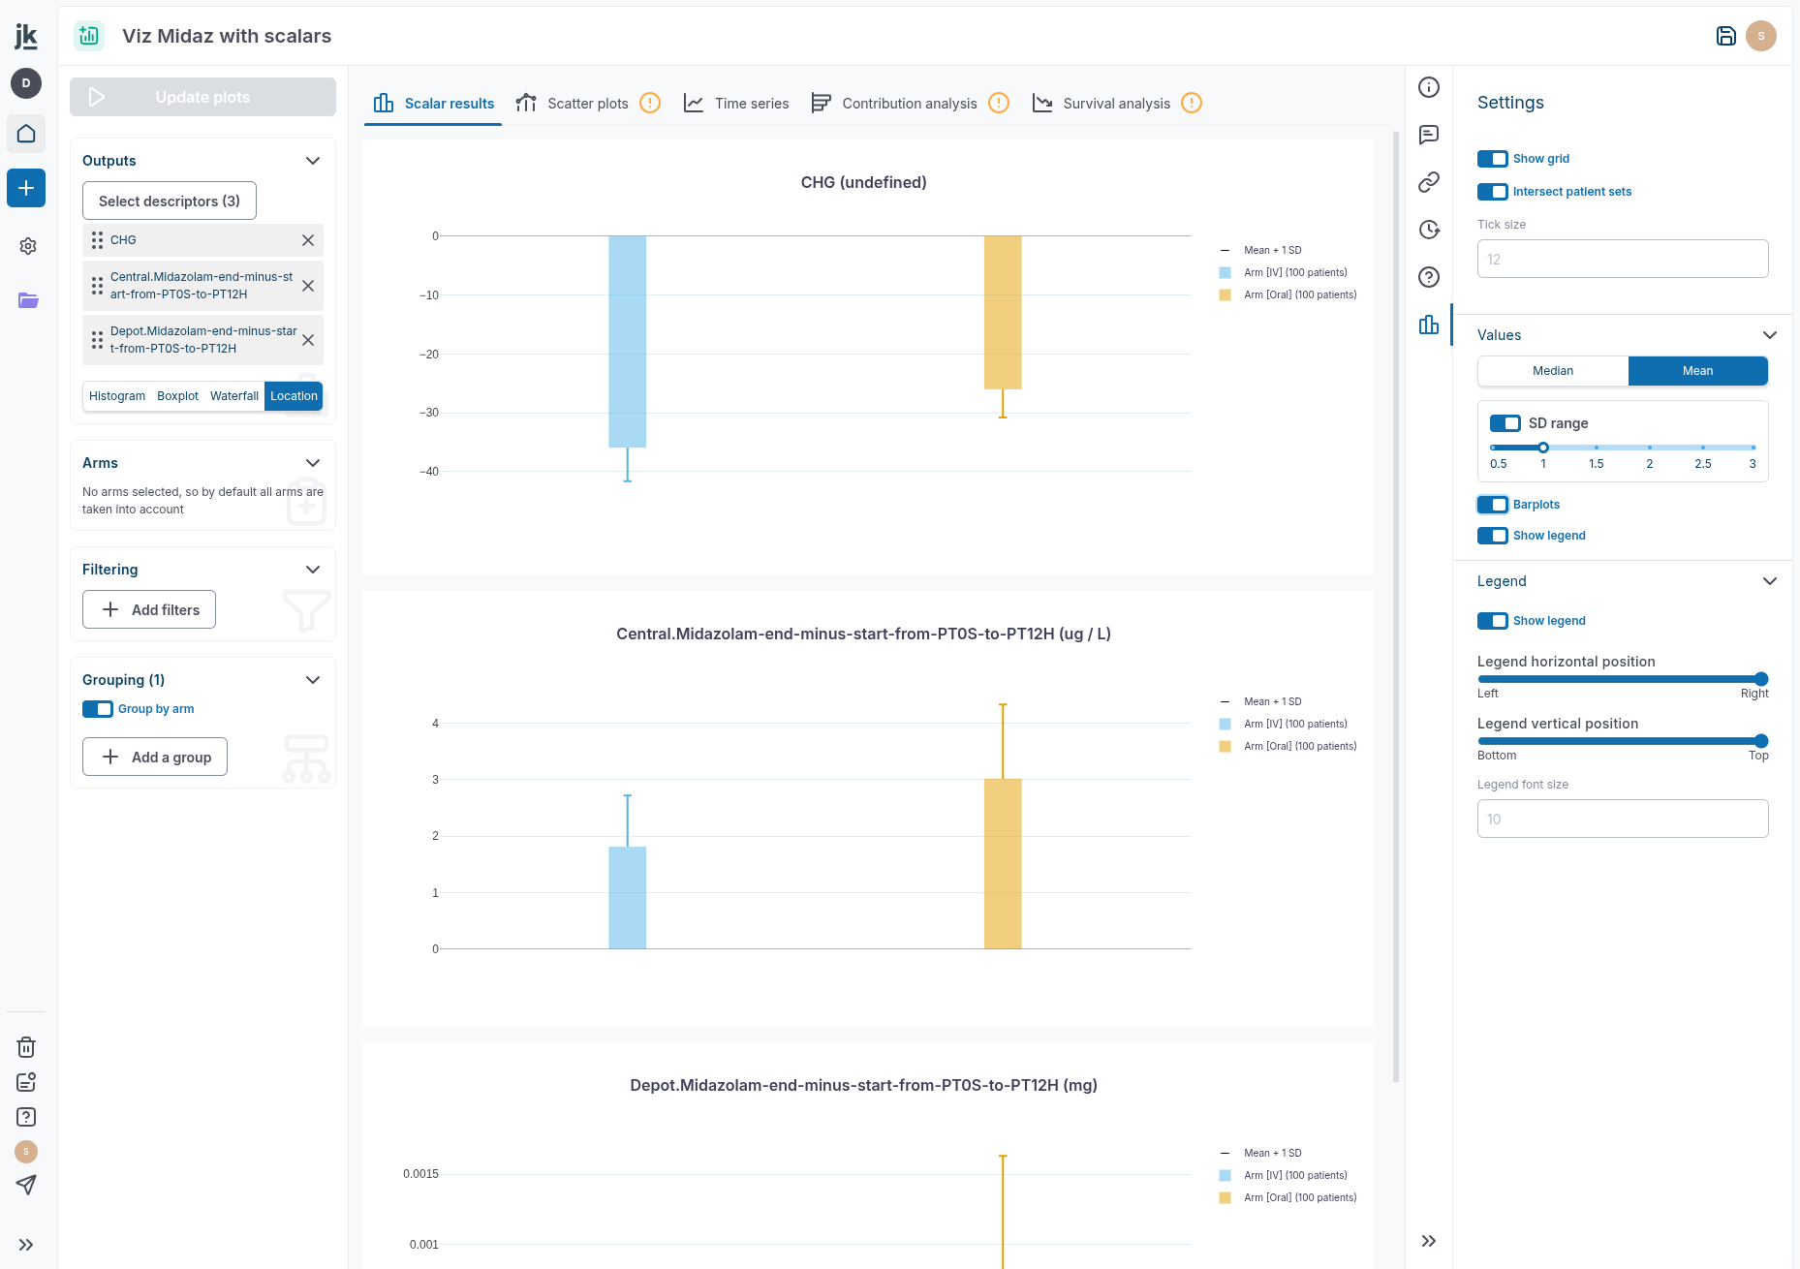Collapse the Values settings section
1800x1269 pixels.
(x=1769, y=335)
